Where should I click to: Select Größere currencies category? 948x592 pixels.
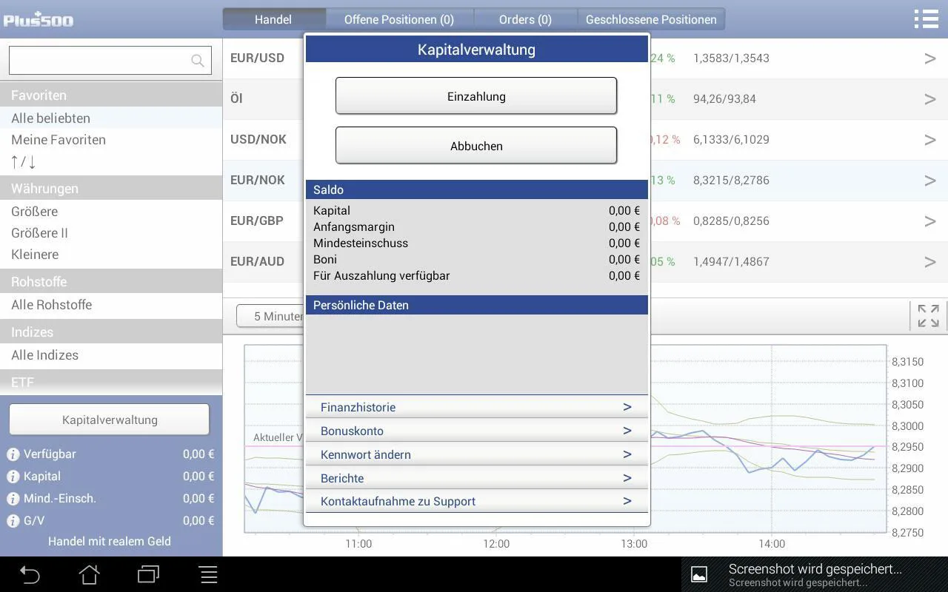click(111, 212)
